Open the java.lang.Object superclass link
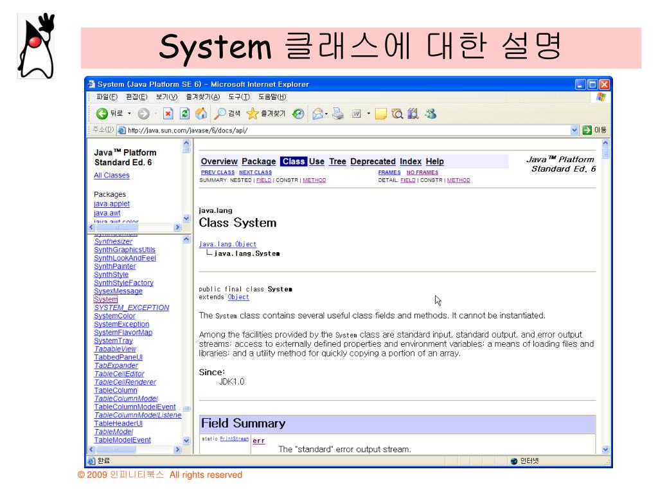 pos(227,244)
